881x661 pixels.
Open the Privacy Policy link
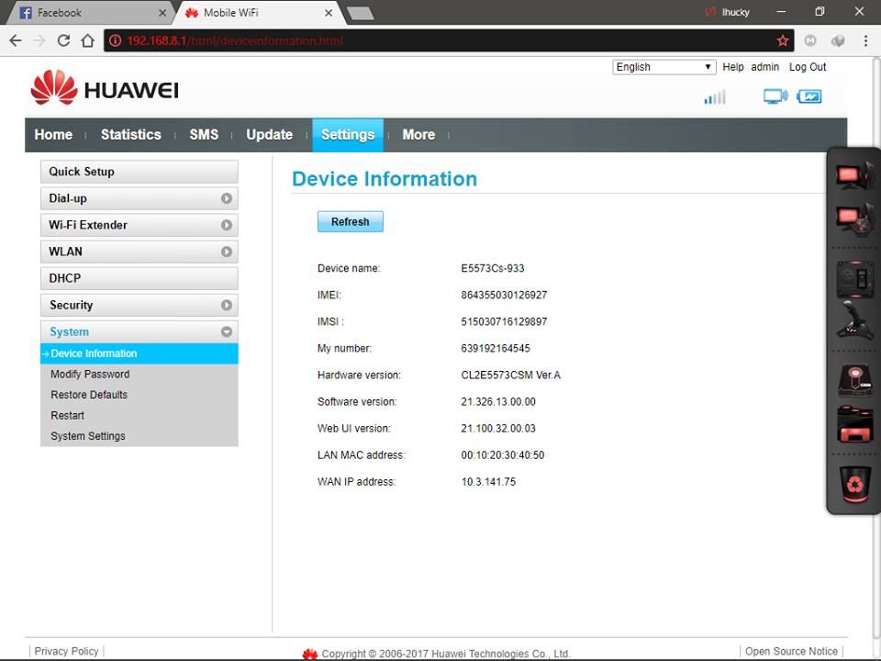coord(66,651)
